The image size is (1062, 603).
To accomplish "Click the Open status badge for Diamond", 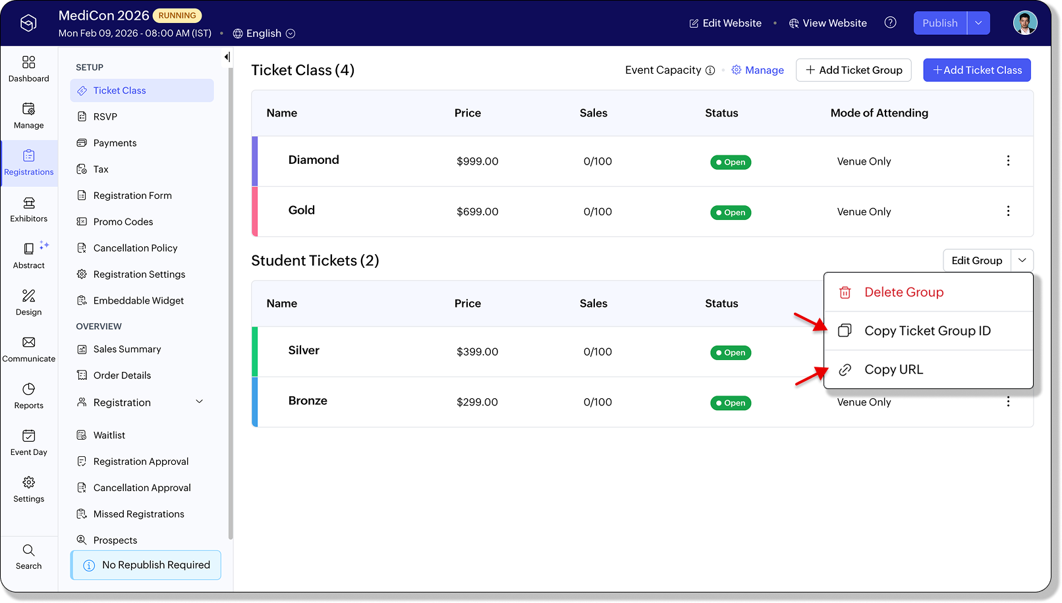I will coord(731,163).
